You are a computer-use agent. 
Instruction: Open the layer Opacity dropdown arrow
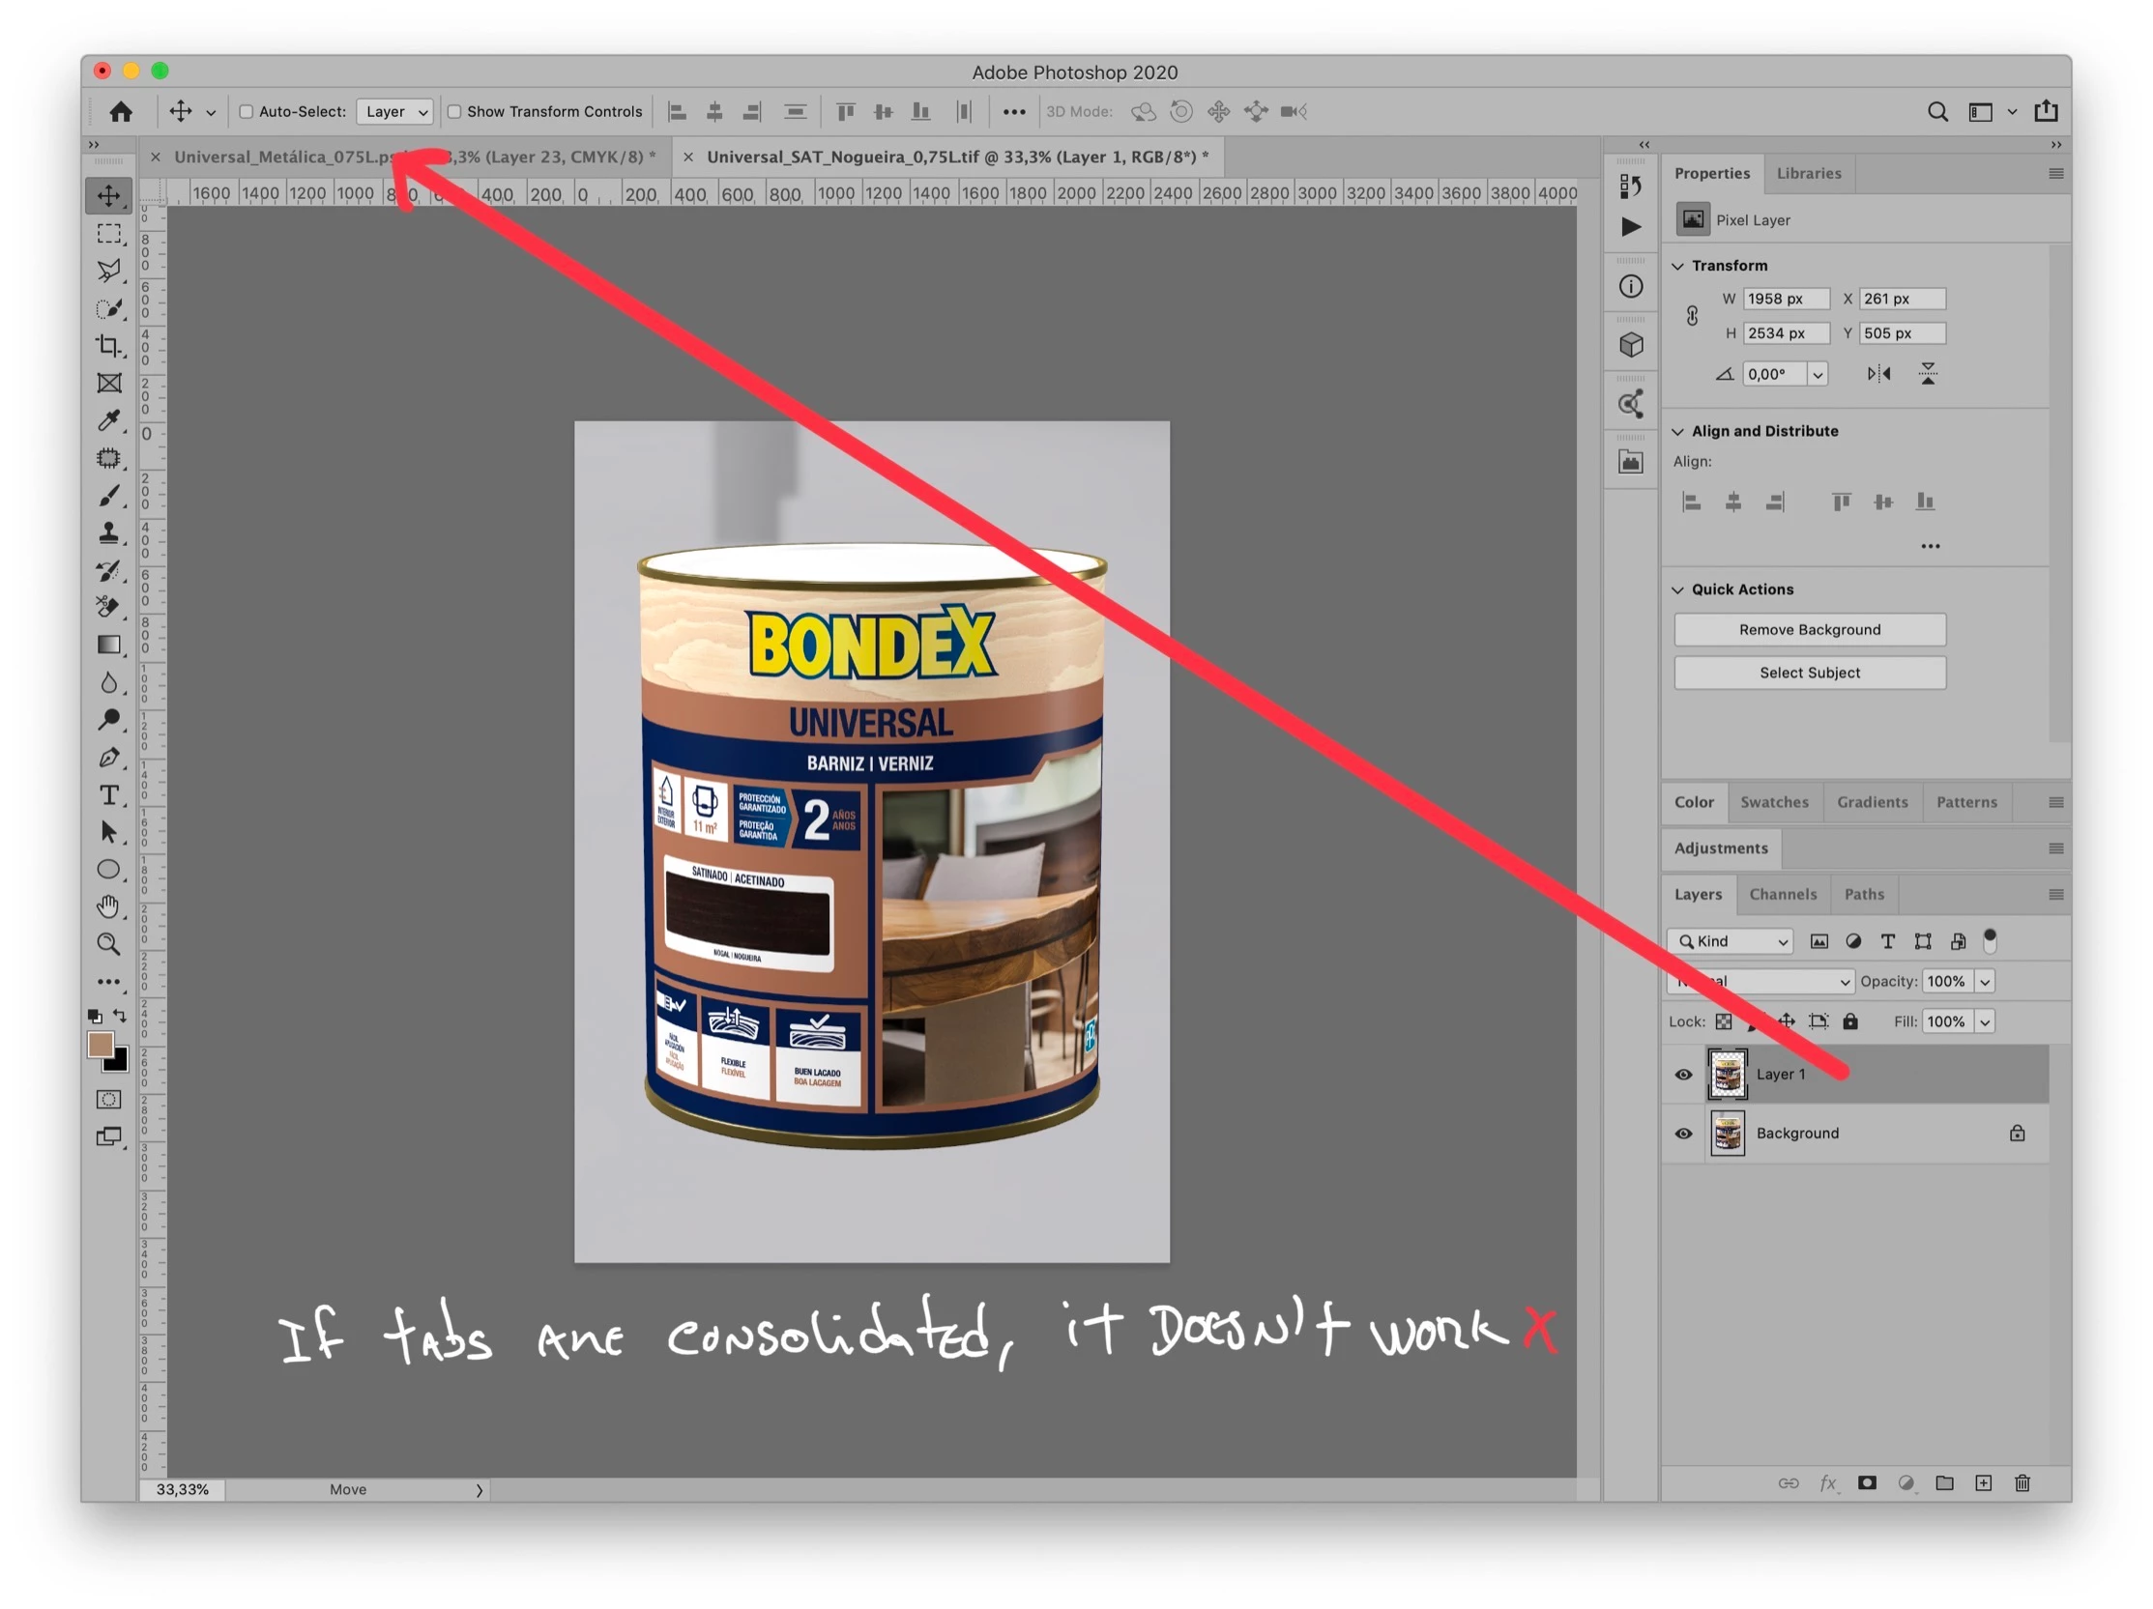coord(1985,982)
